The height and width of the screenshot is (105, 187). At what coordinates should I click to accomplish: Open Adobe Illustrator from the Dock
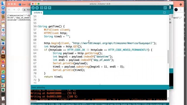tap(3, 57)
